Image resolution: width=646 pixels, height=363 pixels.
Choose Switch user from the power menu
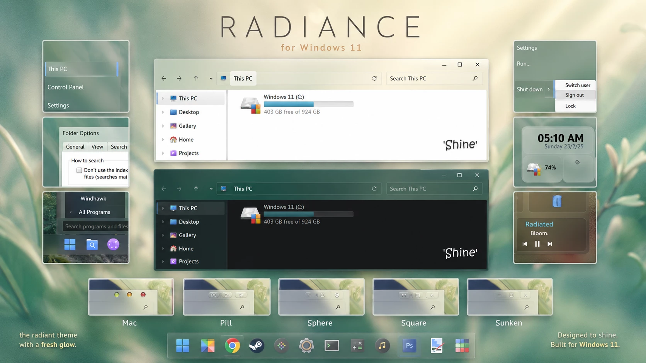576,85
